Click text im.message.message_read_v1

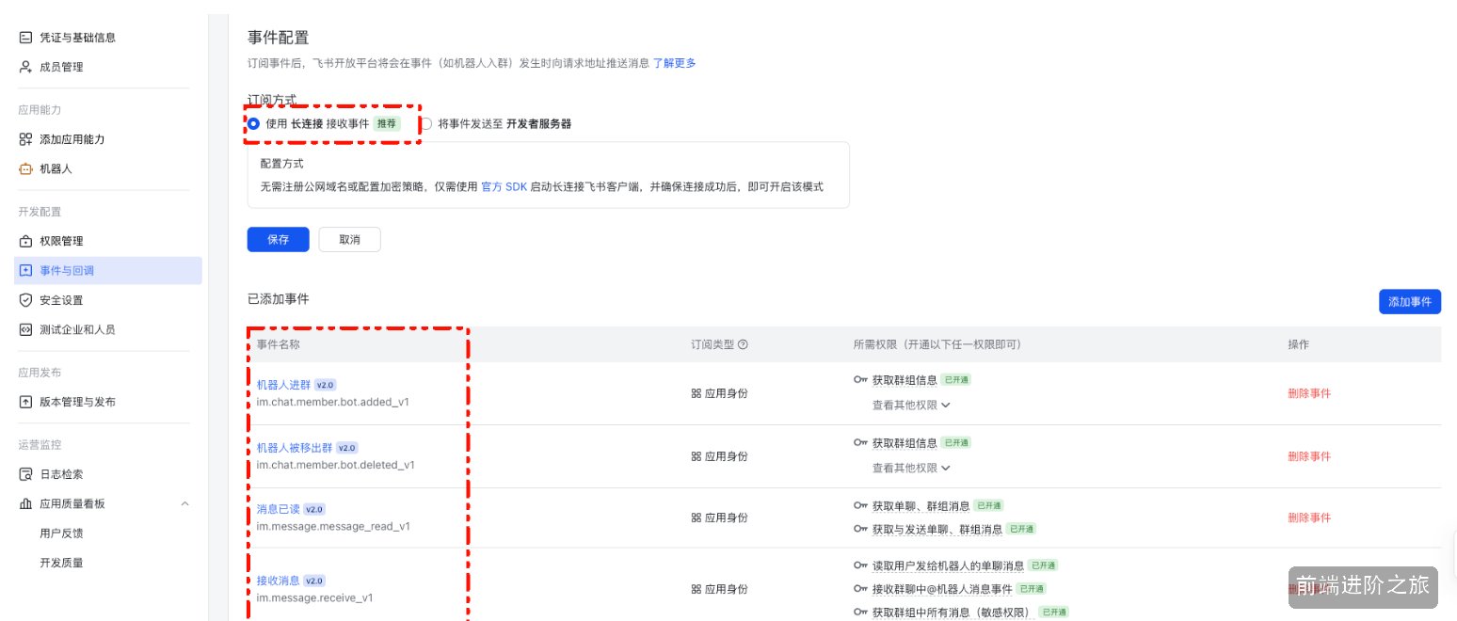click(x=333, y=527)
